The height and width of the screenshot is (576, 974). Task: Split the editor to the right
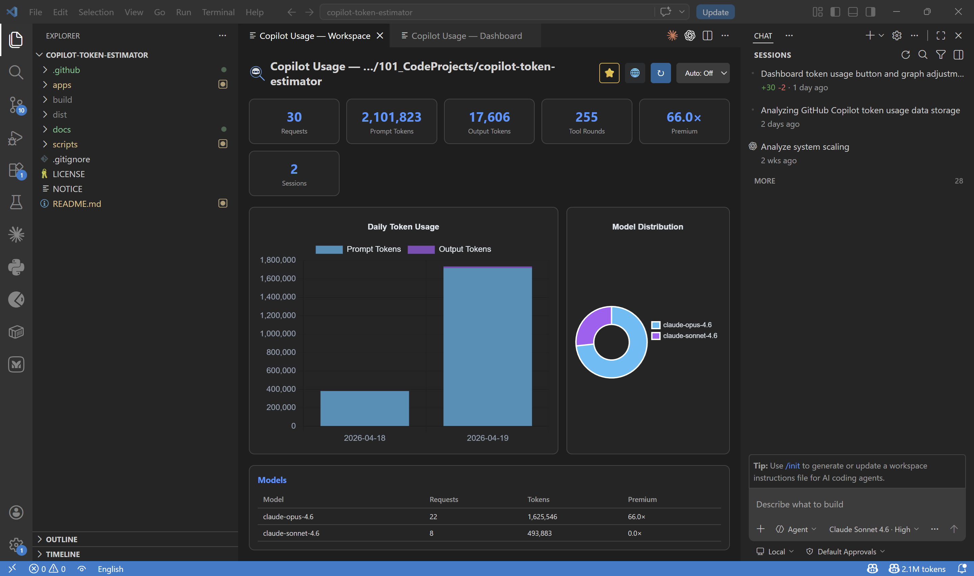click(x=707, y=36)
